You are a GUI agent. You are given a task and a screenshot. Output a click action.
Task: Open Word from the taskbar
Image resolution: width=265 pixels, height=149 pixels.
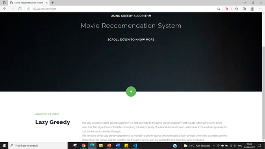pos(118,145)
